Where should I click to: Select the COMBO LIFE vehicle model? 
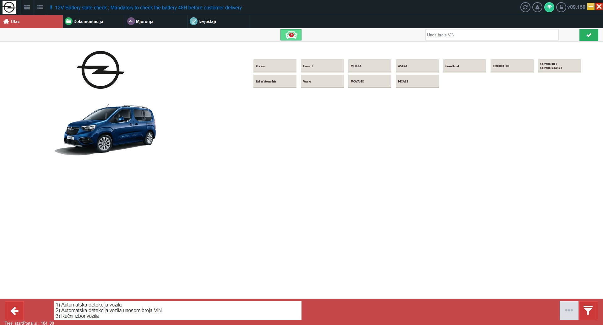512,66
